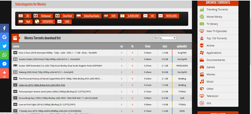Select the Bollywood subcategory
251x114 pixels.
click(43, 16)
